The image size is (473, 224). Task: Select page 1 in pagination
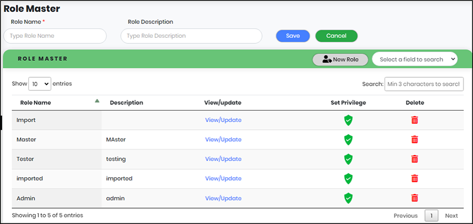click(432, 216)
